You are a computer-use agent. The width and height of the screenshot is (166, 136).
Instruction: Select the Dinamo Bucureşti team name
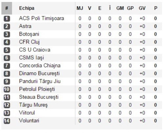pyautogui.click(x=39, y=73)
